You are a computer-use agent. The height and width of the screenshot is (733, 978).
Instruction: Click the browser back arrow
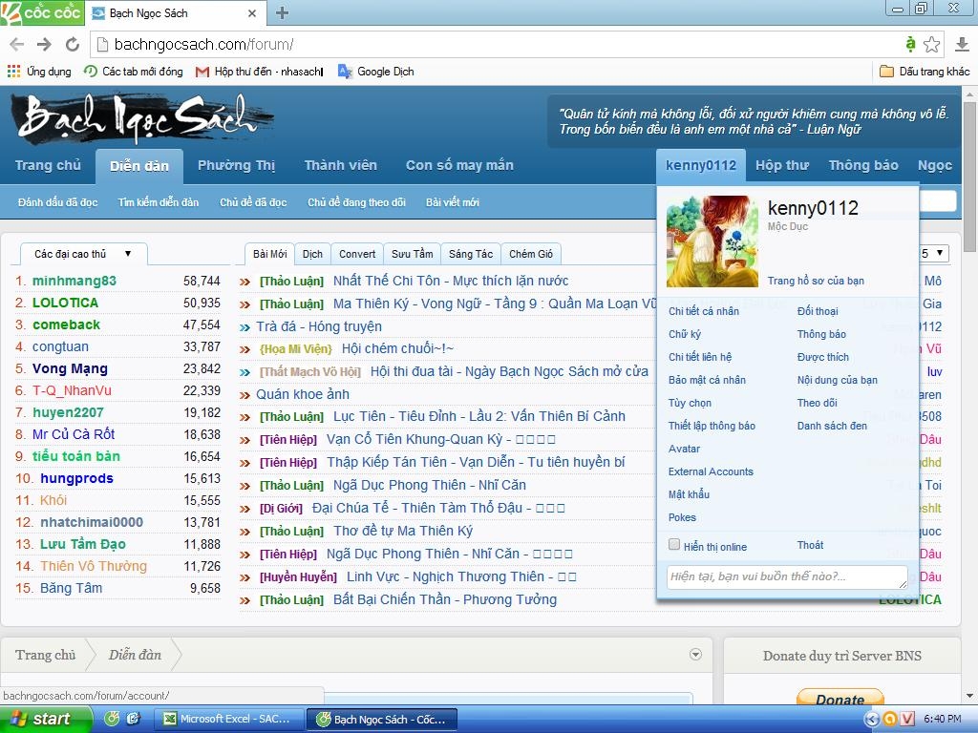click(x=16, y=44)
